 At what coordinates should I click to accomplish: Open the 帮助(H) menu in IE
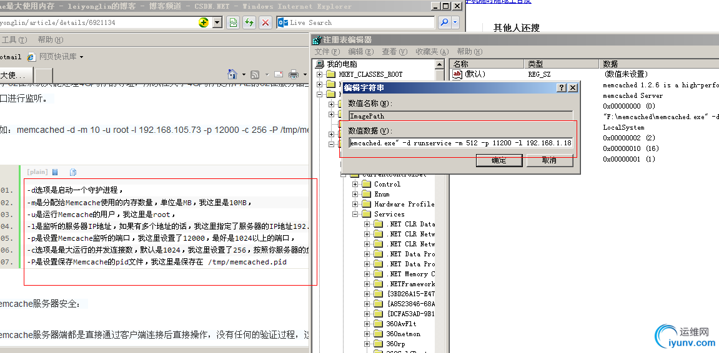coord(51,40)
